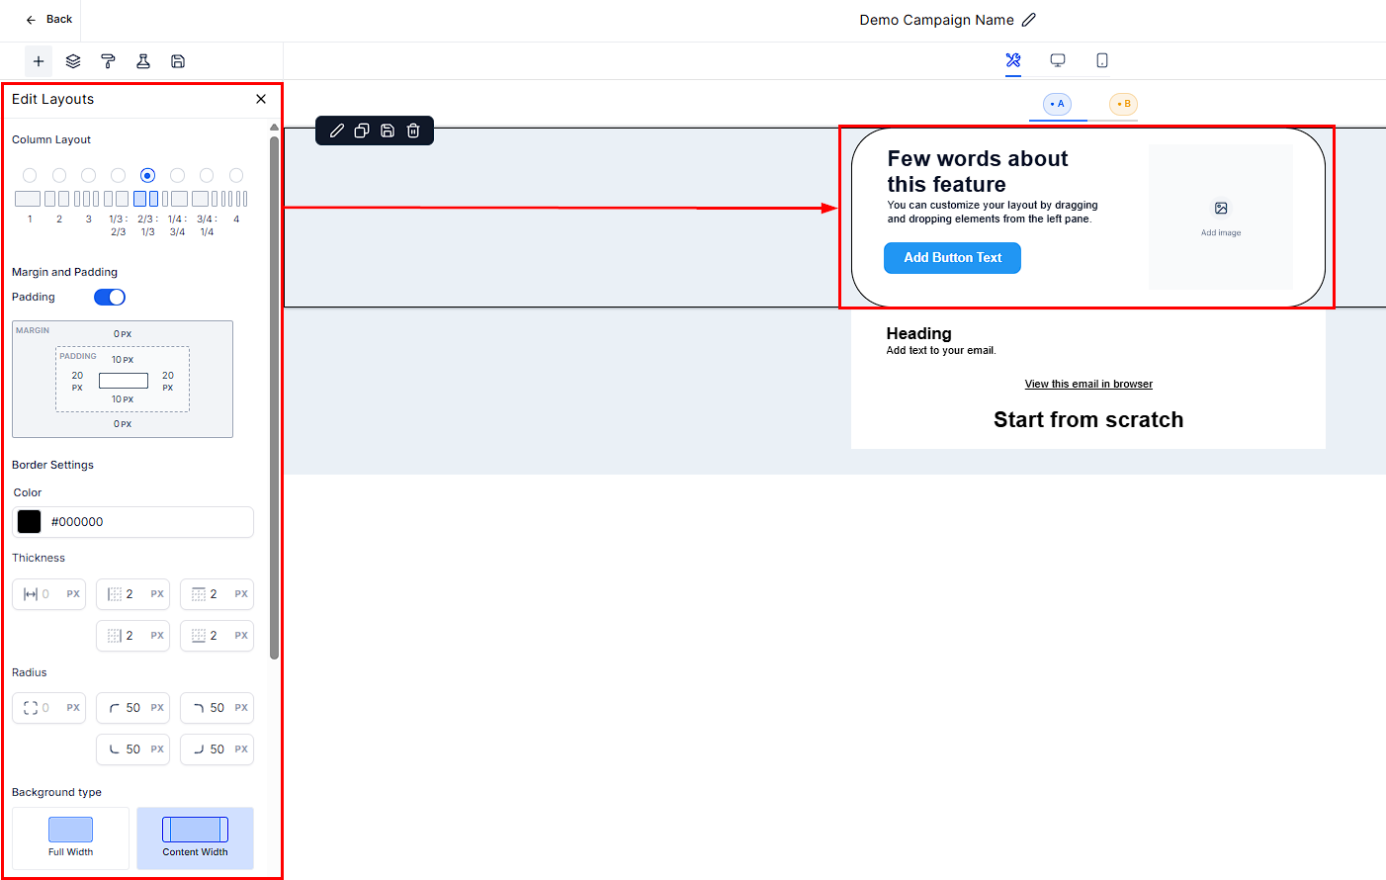Edit top border thickness field
1386x880 pixels.
point(217,594)
